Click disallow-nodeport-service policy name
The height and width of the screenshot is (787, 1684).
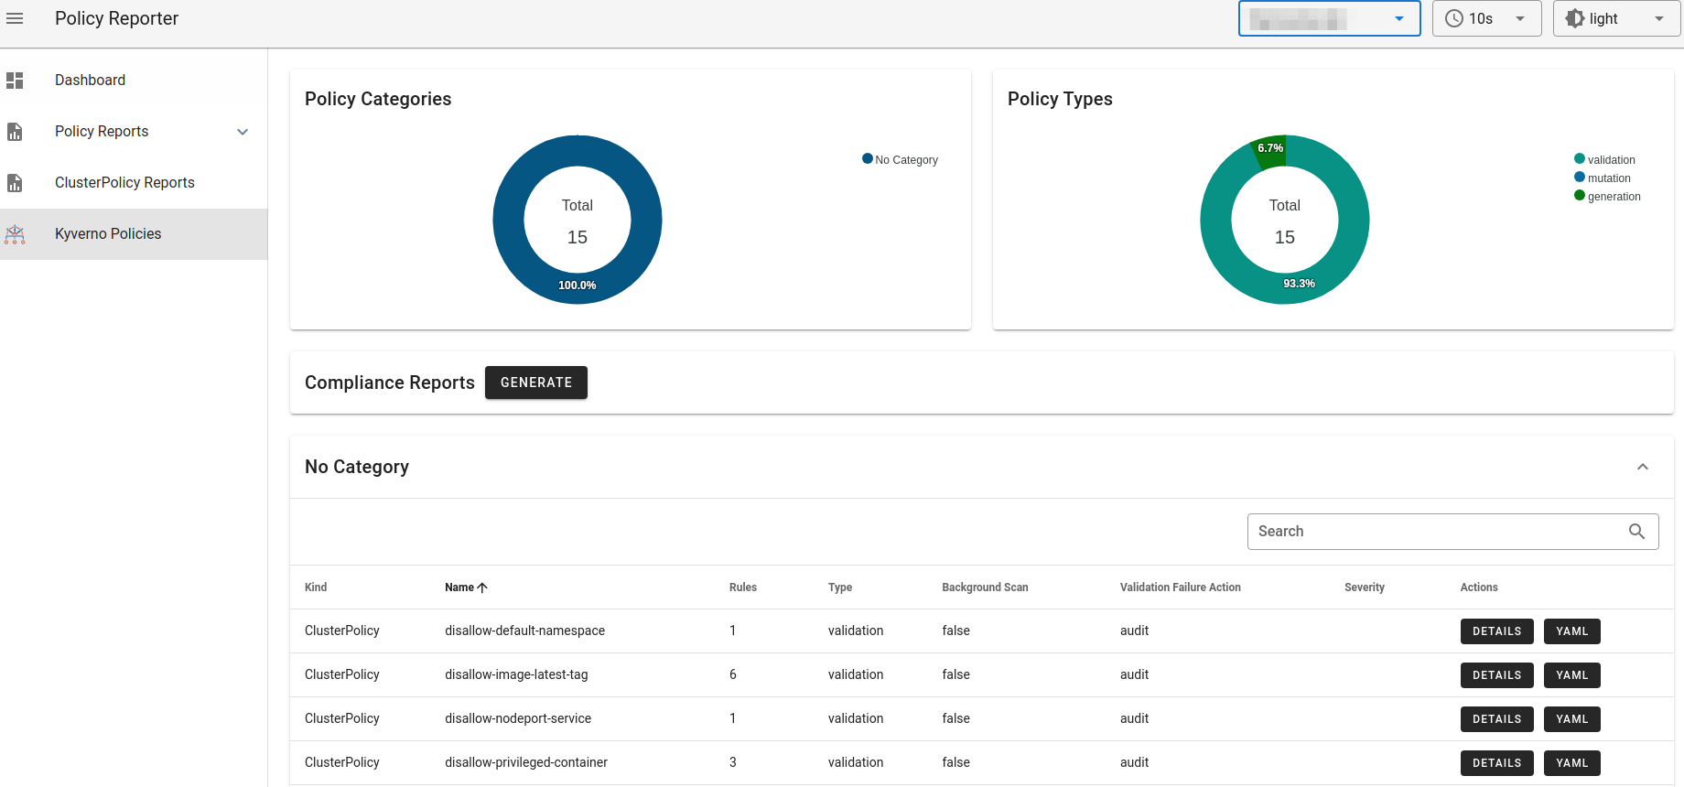click(x=518, y=719)
